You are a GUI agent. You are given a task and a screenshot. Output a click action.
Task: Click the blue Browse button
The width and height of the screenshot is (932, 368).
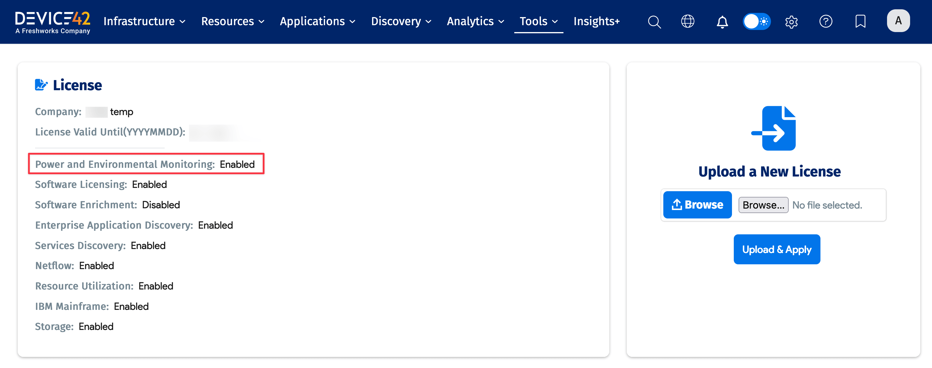click(x=697, y=205)
